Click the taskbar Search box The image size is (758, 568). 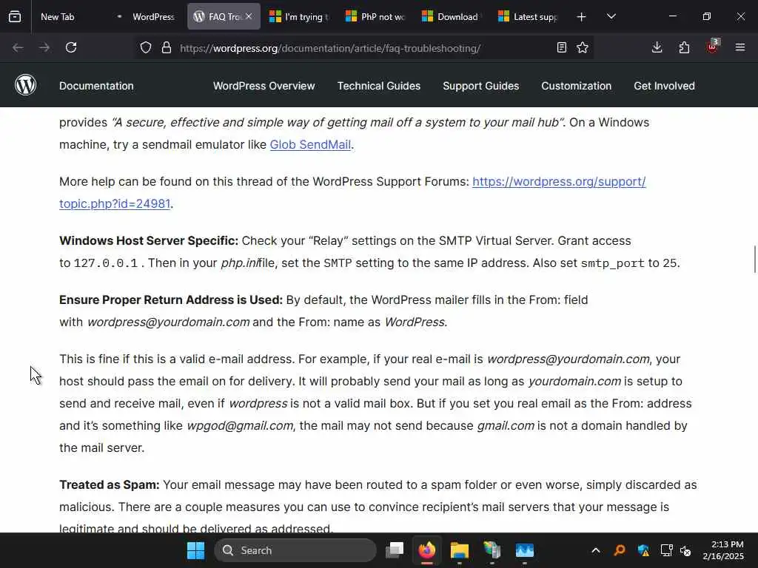(x=295, y=550)
